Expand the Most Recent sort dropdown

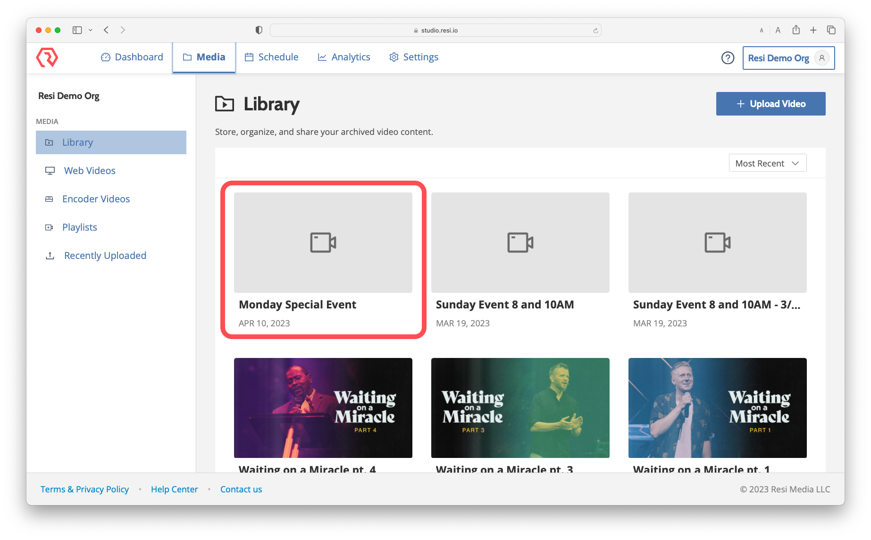767,163
